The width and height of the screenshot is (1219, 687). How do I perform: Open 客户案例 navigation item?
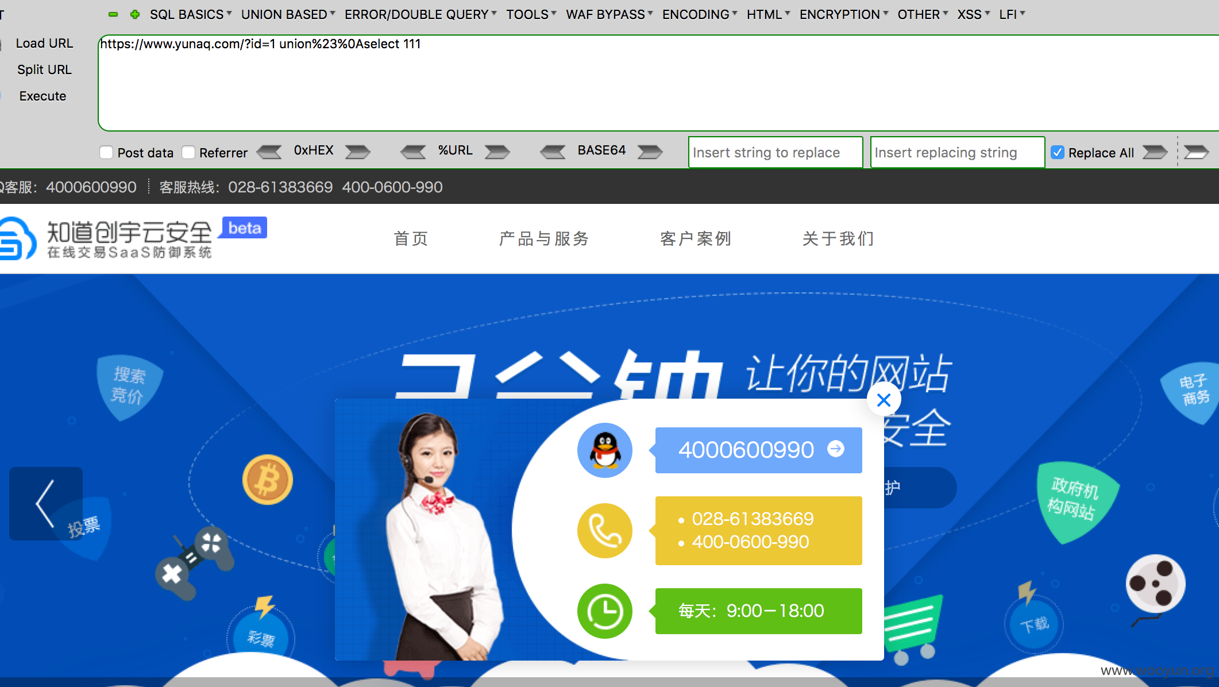pyautogui.click(x=696, y=238)
